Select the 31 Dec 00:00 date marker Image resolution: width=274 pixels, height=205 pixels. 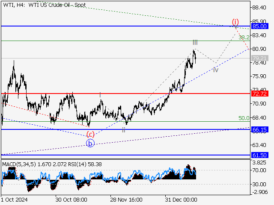click(181, 199)
